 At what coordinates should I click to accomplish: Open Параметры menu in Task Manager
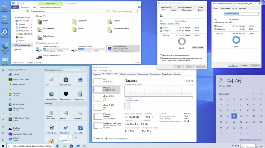click(103, 71)
